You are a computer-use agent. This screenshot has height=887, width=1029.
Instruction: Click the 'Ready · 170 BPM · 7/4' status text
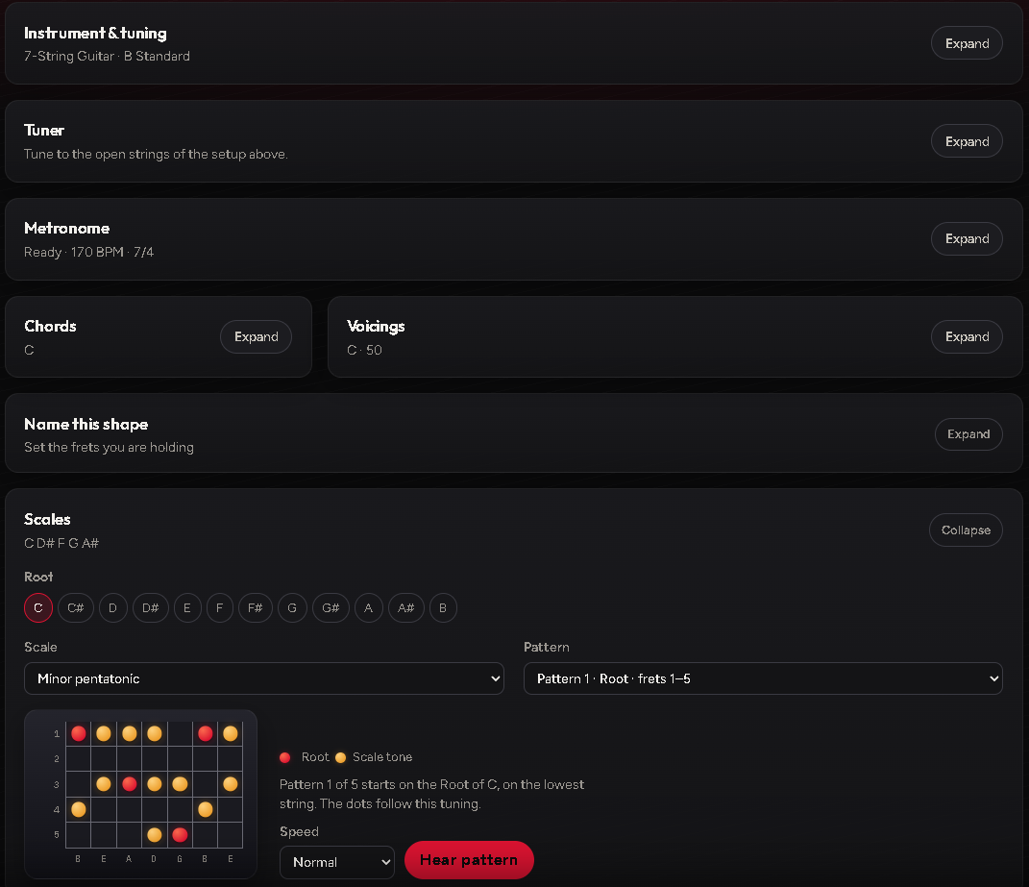(x=88, y=252)
